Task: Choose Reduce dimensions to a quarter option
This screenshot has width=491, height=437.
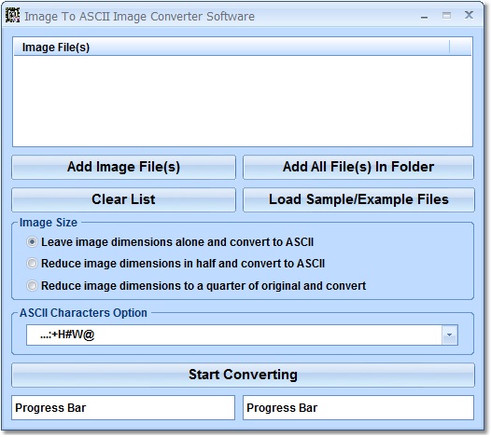Action: 32,285
